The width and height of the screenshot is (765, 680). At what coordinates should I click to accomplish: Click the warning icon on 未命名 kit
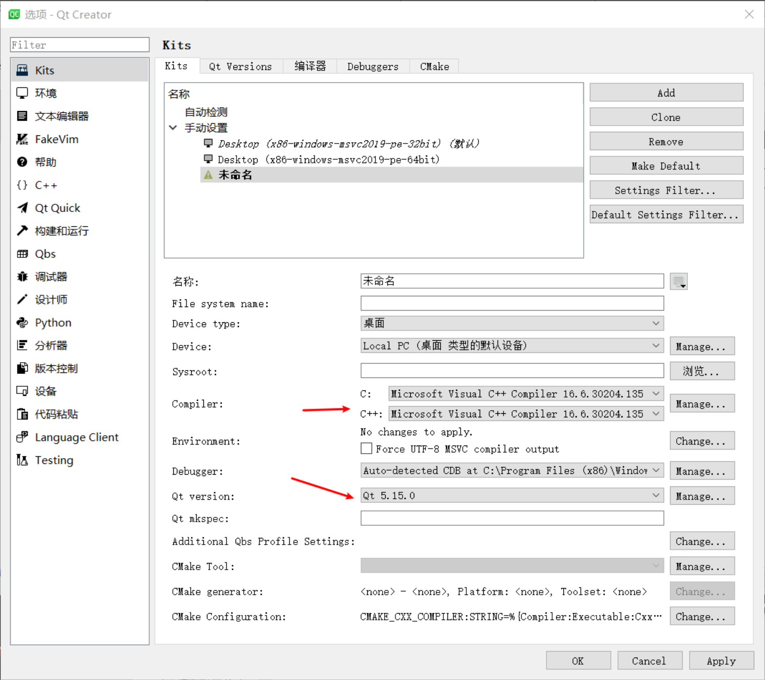click(x=208, y=175)
